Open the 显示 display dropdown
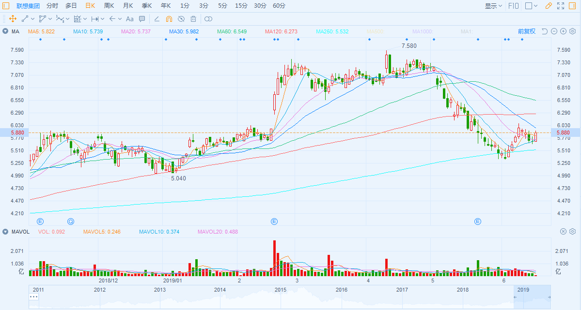This screenshot has height=310, width=581. point(493,6)
